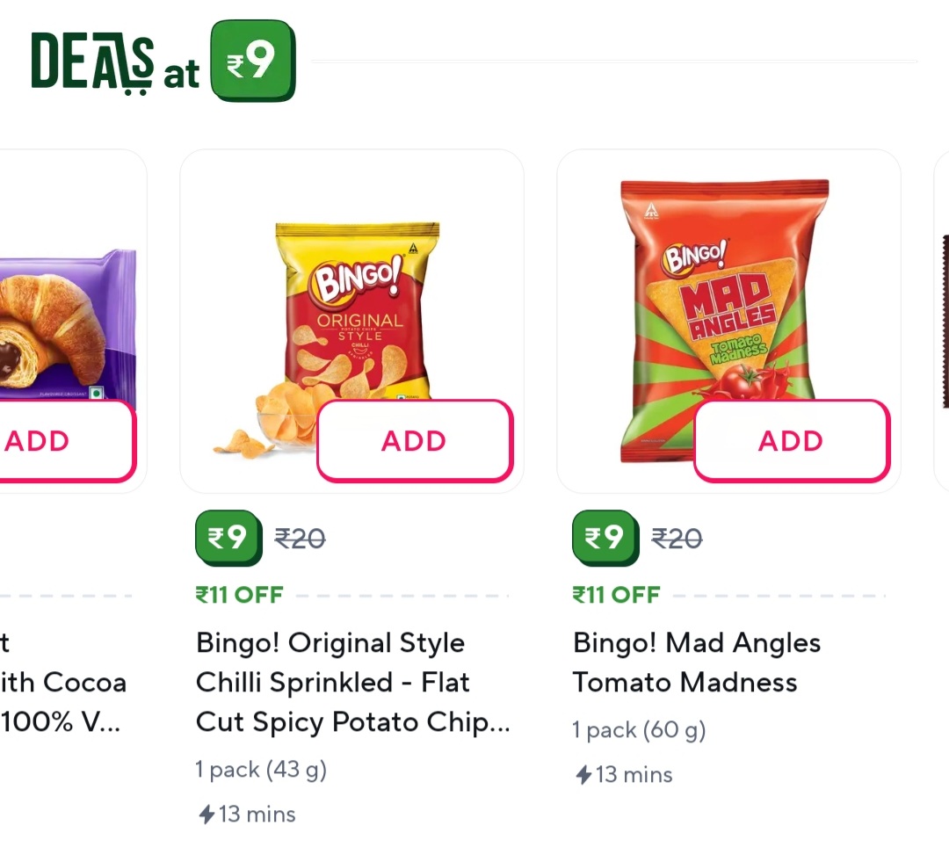Tap the ₹9 deals badge in header
949x847 pixels.
(253, 61)
